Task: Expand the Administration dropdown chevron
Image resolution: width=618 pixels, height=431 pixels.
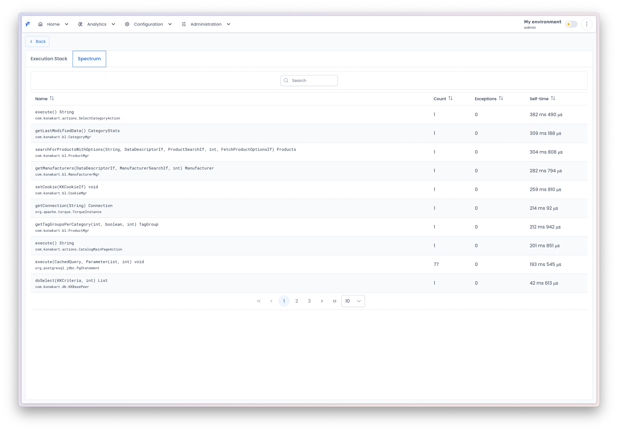Action: click(x=229, y=24)
